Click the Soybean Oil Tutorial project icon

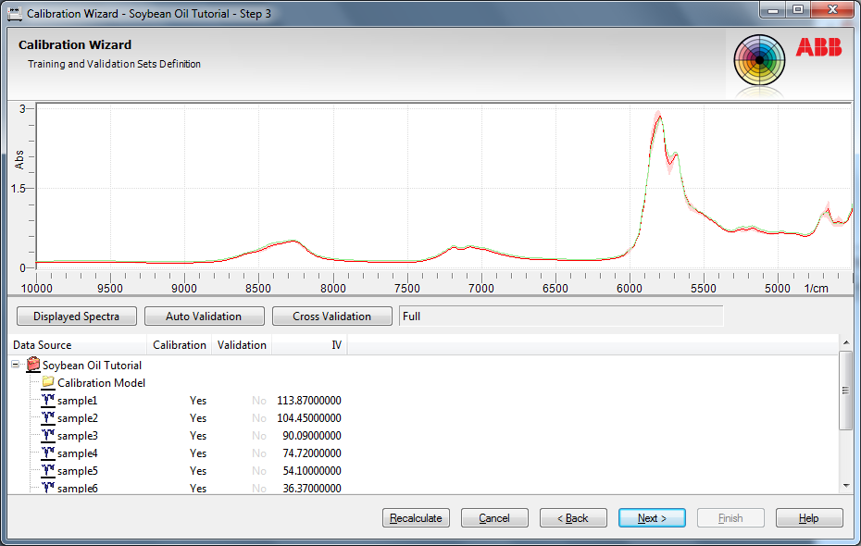[33, 366]
